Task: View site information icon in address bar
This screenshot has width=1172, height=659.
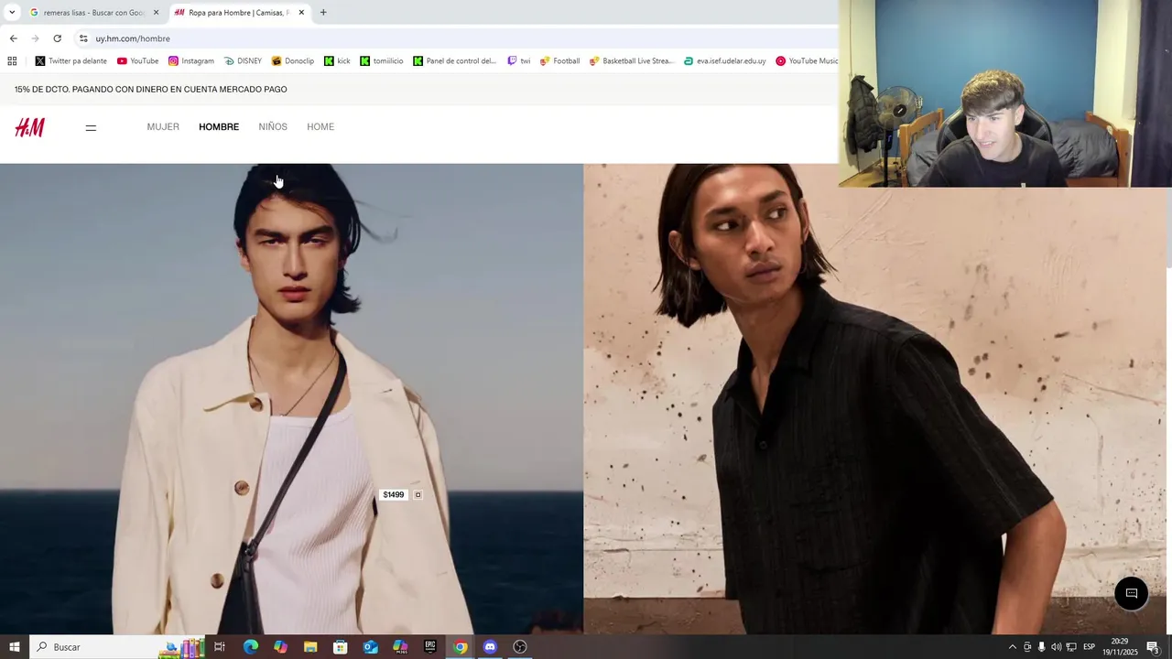Action: [83, 38]
